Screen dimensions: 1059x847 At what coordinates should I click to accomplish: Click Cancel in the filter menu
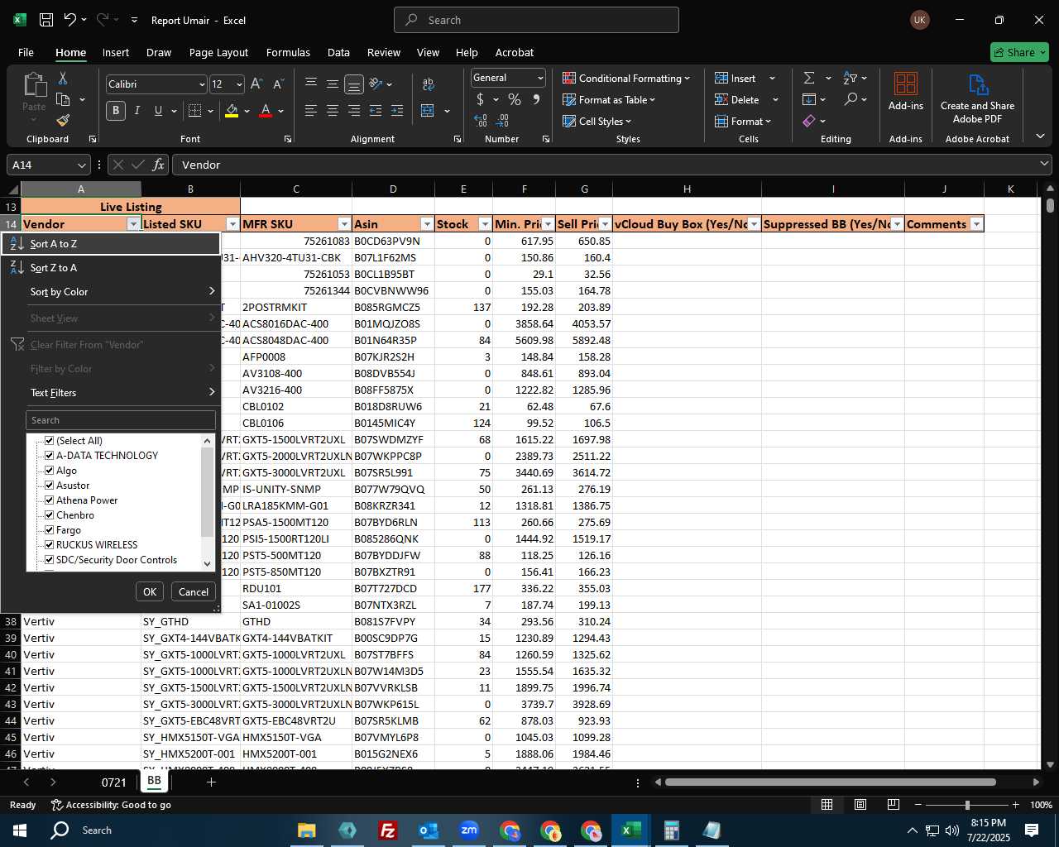194,591
